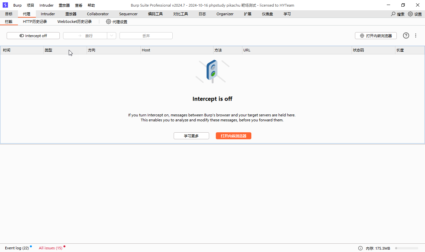Click the help question mark icon
The image size is (425, 252).
[x=406, y=35]
